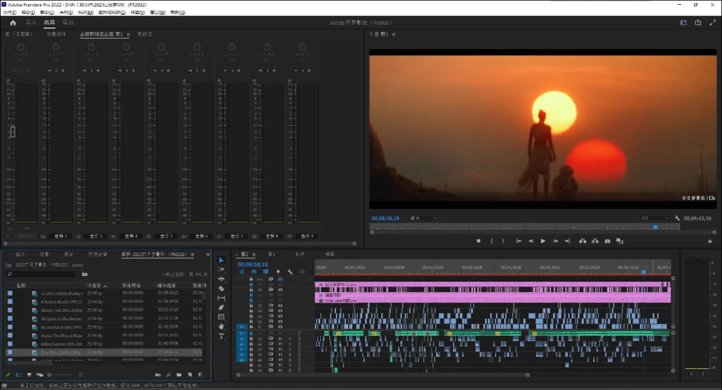The height and width of the screenshot is (390, 722).
Task: Hide video track V1 with its eye
Action: tap(280, 327)
